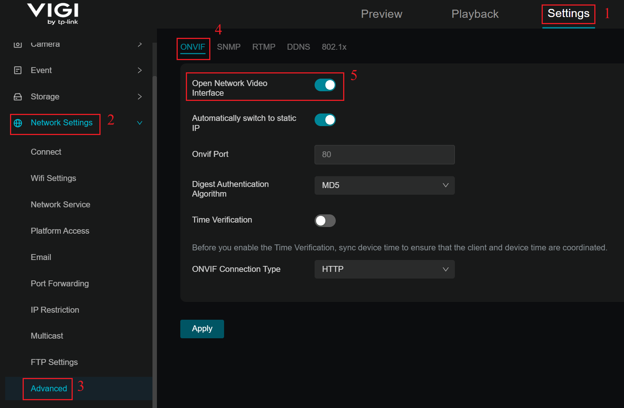Disable Open Network Video Interface

point(325,85)
